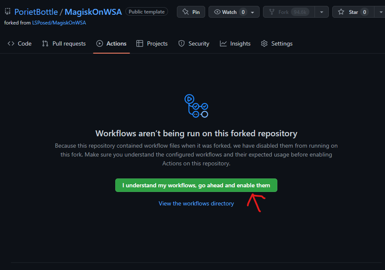This screenshot has width=385, height=270.
Task: Click the star icon in Star button
Action: pyautogui.click(x=341, y=12)
